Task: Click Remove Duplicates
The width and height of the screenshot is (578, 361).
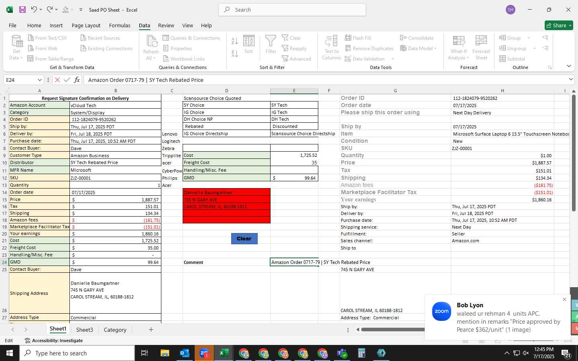Action: (369, 48)
